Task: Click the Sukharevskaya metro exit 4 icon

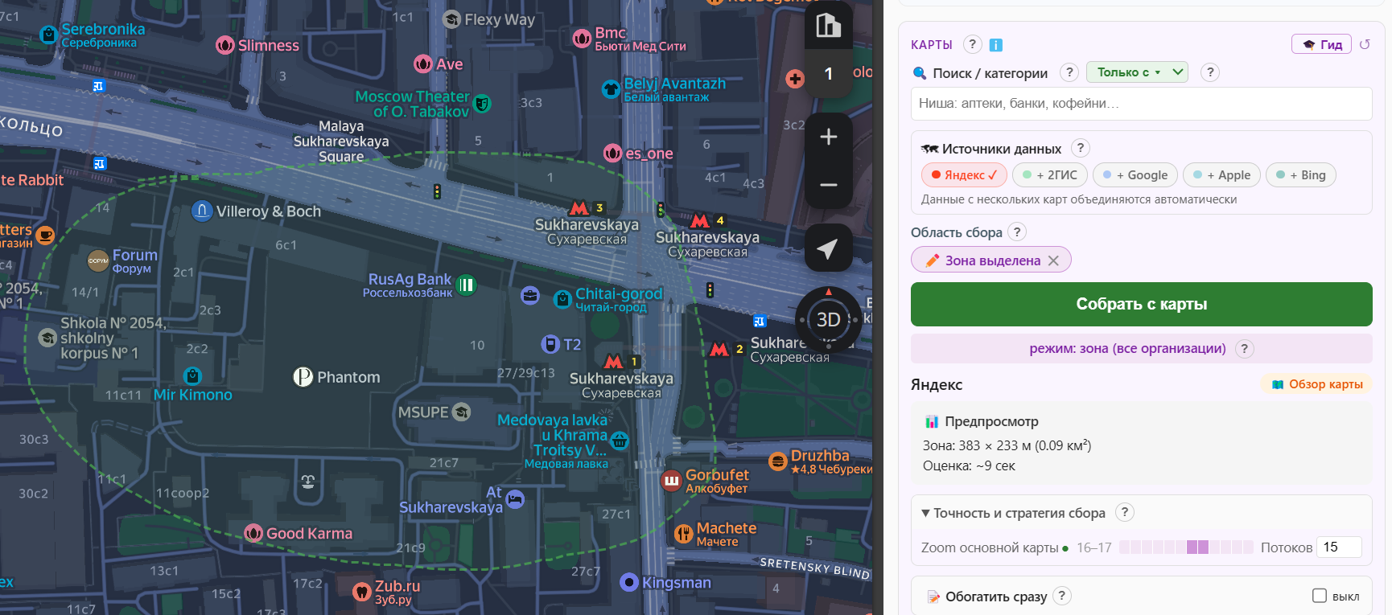Action: click(x=700, y=220)
